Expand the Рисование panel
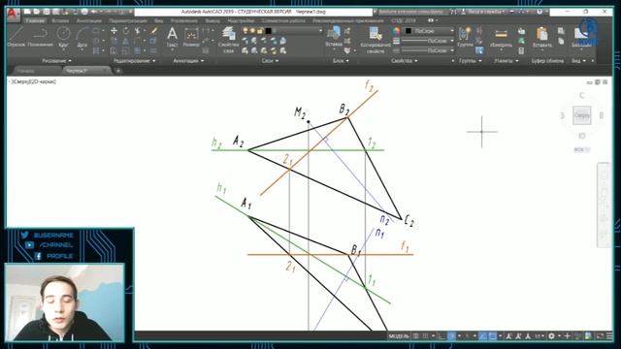The image size is (621, 349). (56, 61)
